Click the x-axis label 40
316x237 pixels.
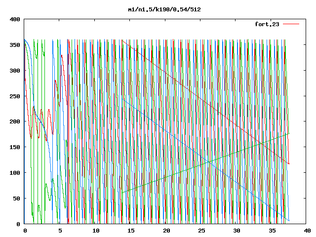click(x=307, y=231)
